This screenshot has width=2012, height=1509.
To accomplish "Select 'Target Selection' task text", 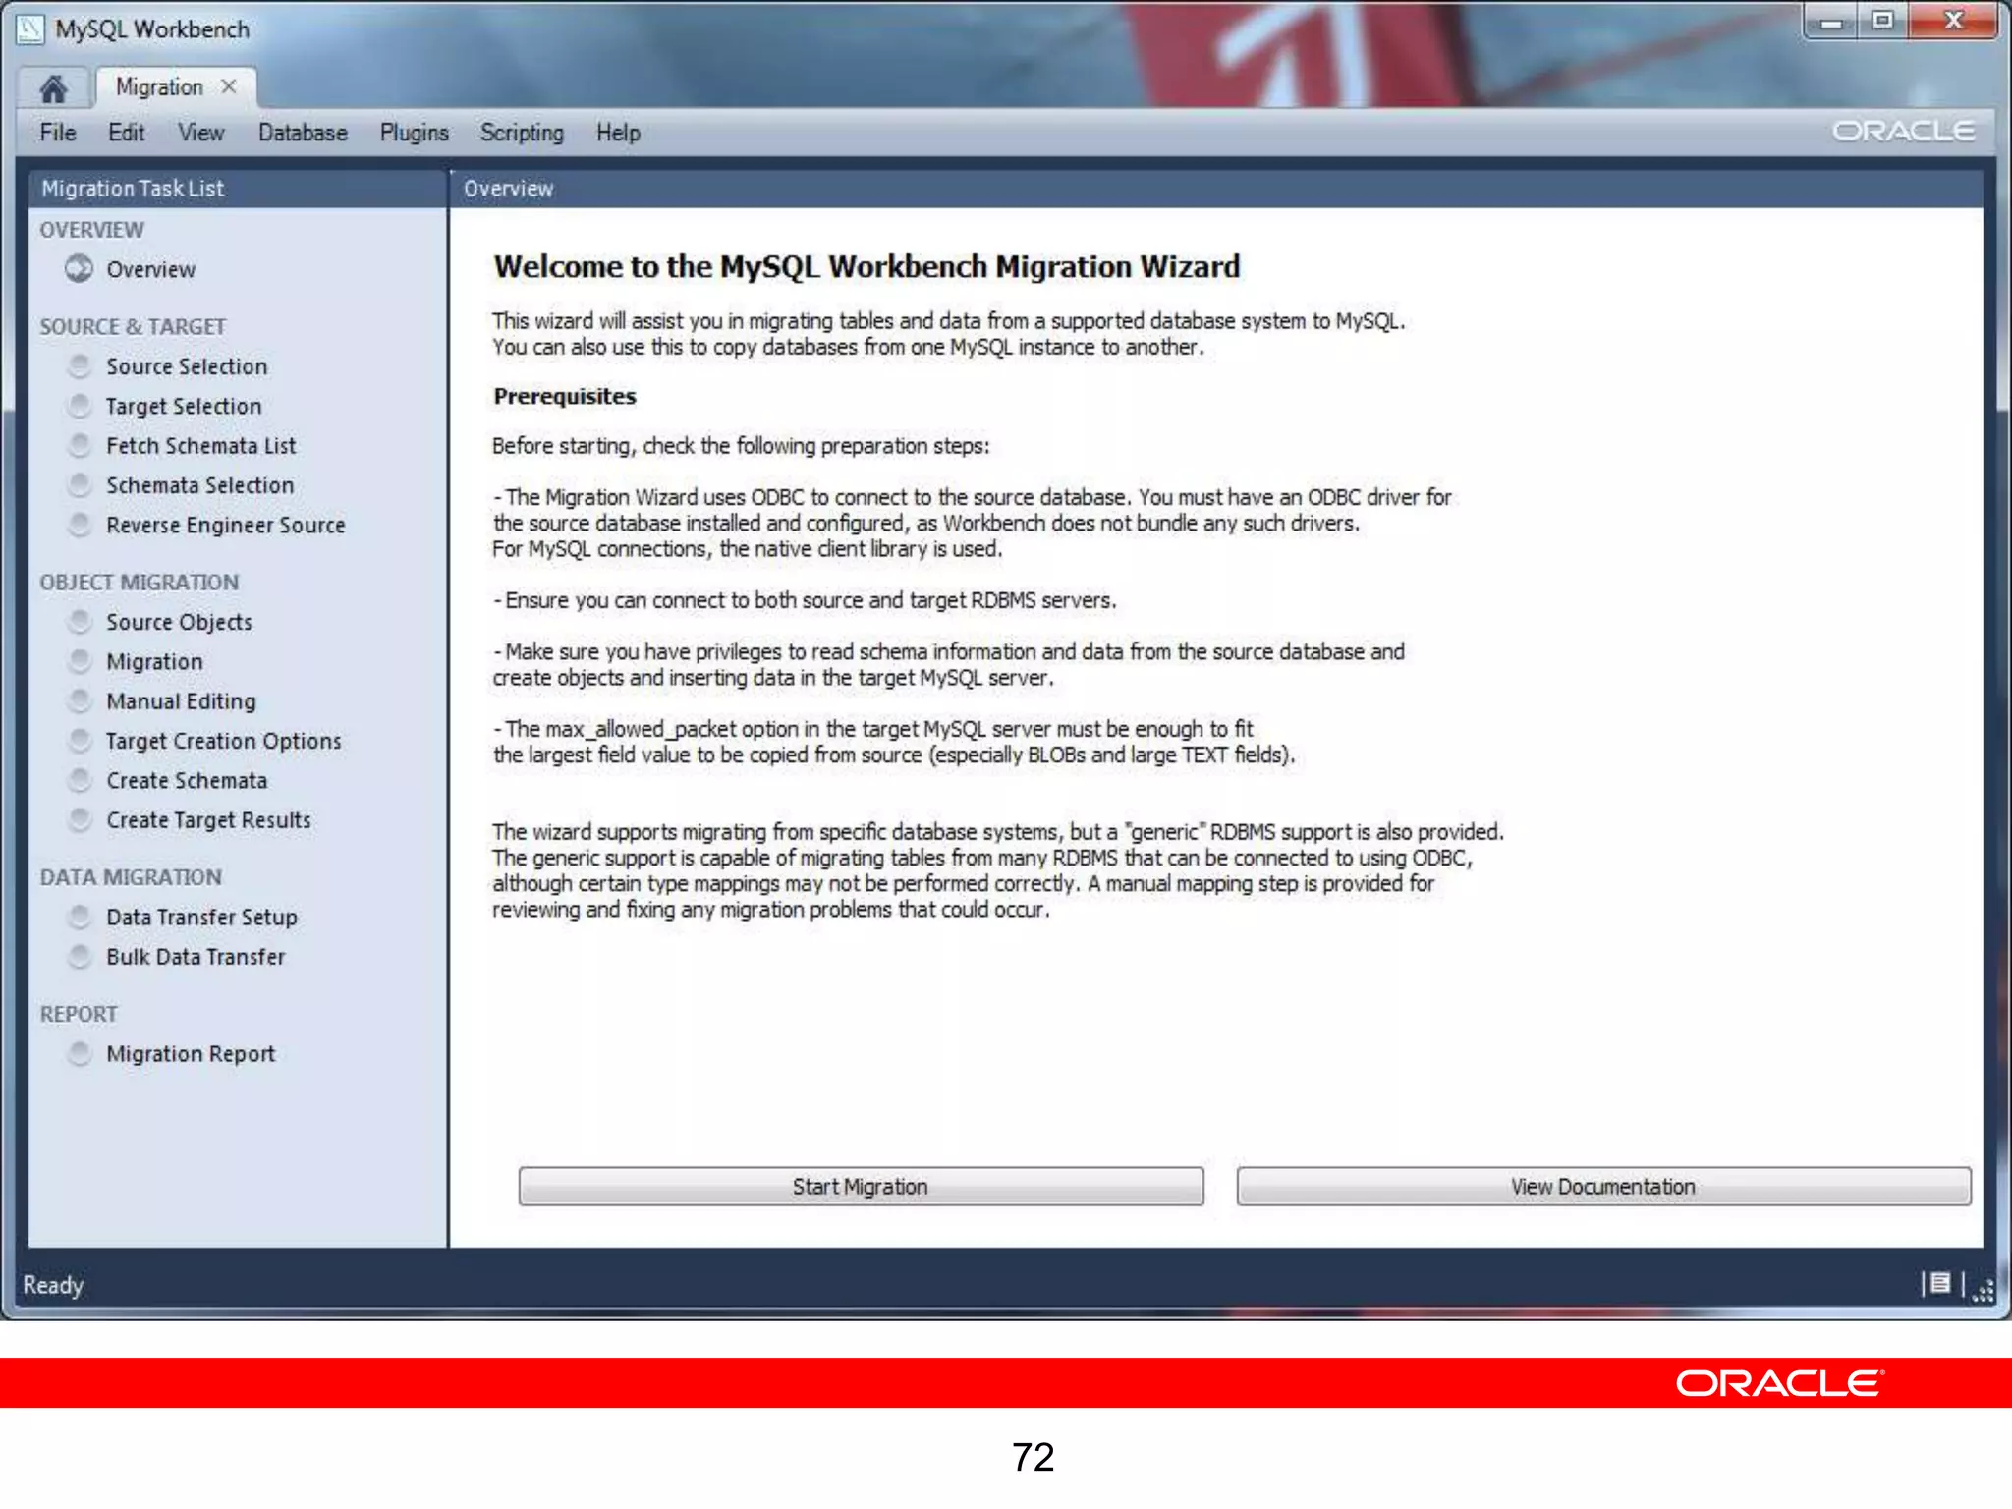I will (184, 406).
